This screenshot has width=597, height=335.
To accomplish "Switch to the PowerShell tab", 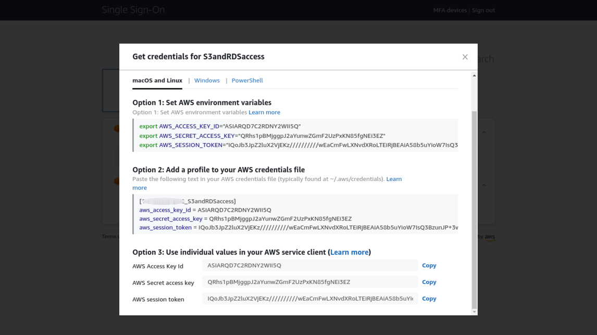I will click(x=247, y=81).
